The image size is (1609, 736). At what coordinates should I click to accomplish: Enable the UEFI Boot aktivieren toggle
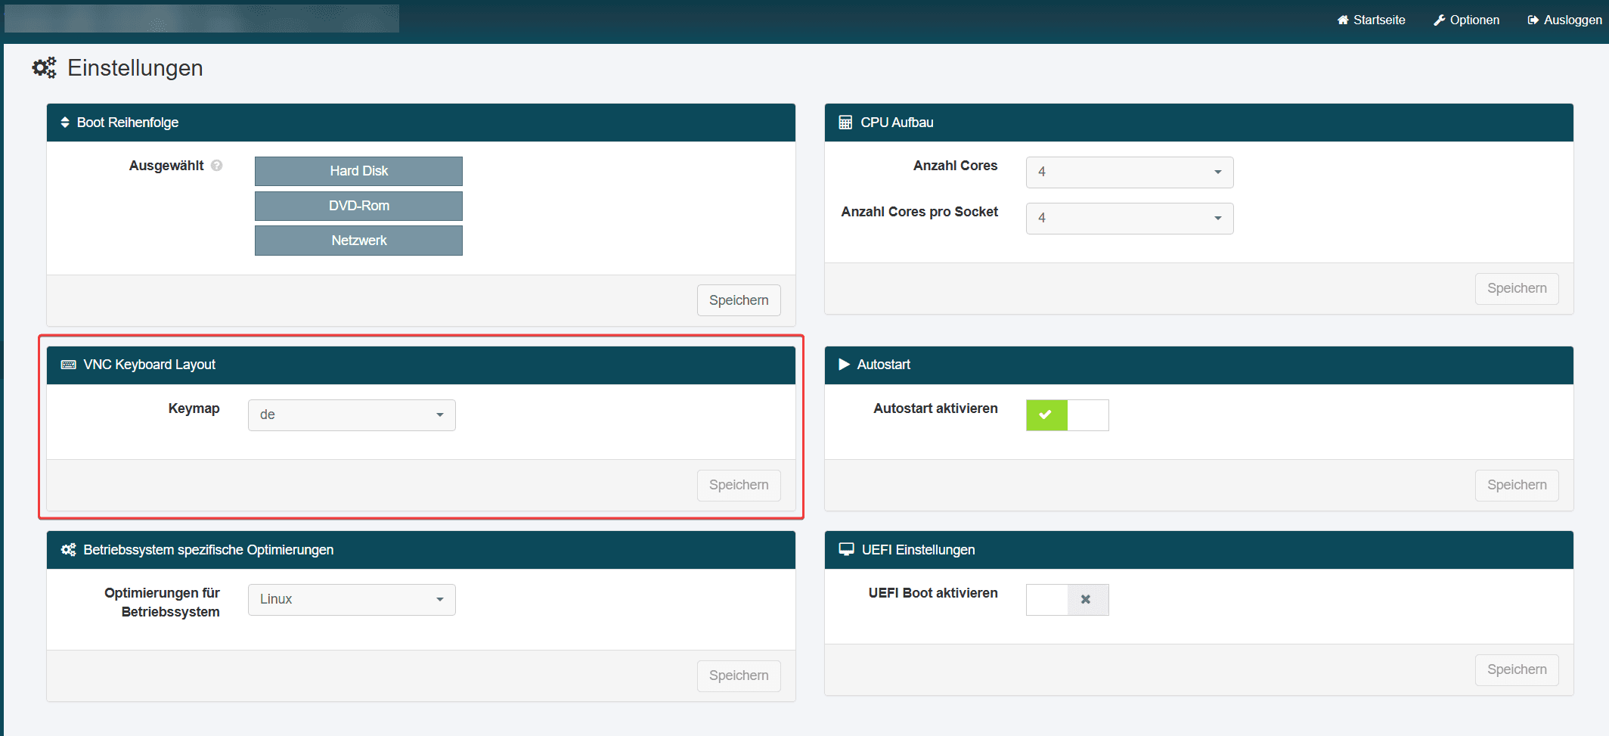click(x=1067, y=600)
